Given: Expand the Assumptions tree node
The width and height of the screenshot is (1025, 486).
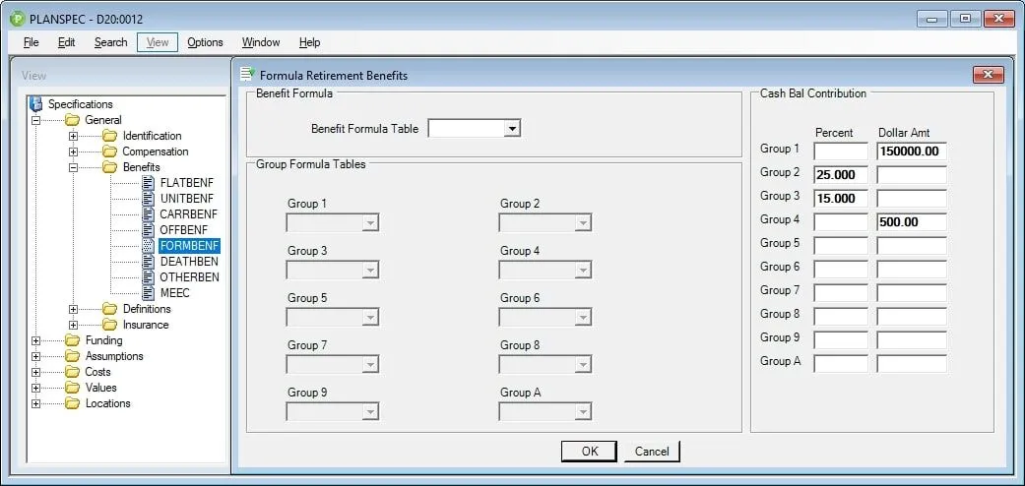Looking at the screenshot, I should pos(35,356).
